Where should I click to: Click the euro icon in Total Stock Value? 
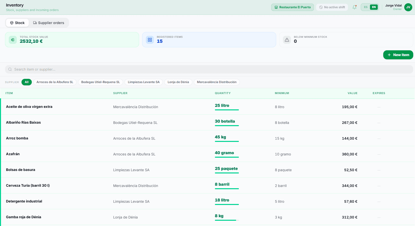[x=13, y=40]
